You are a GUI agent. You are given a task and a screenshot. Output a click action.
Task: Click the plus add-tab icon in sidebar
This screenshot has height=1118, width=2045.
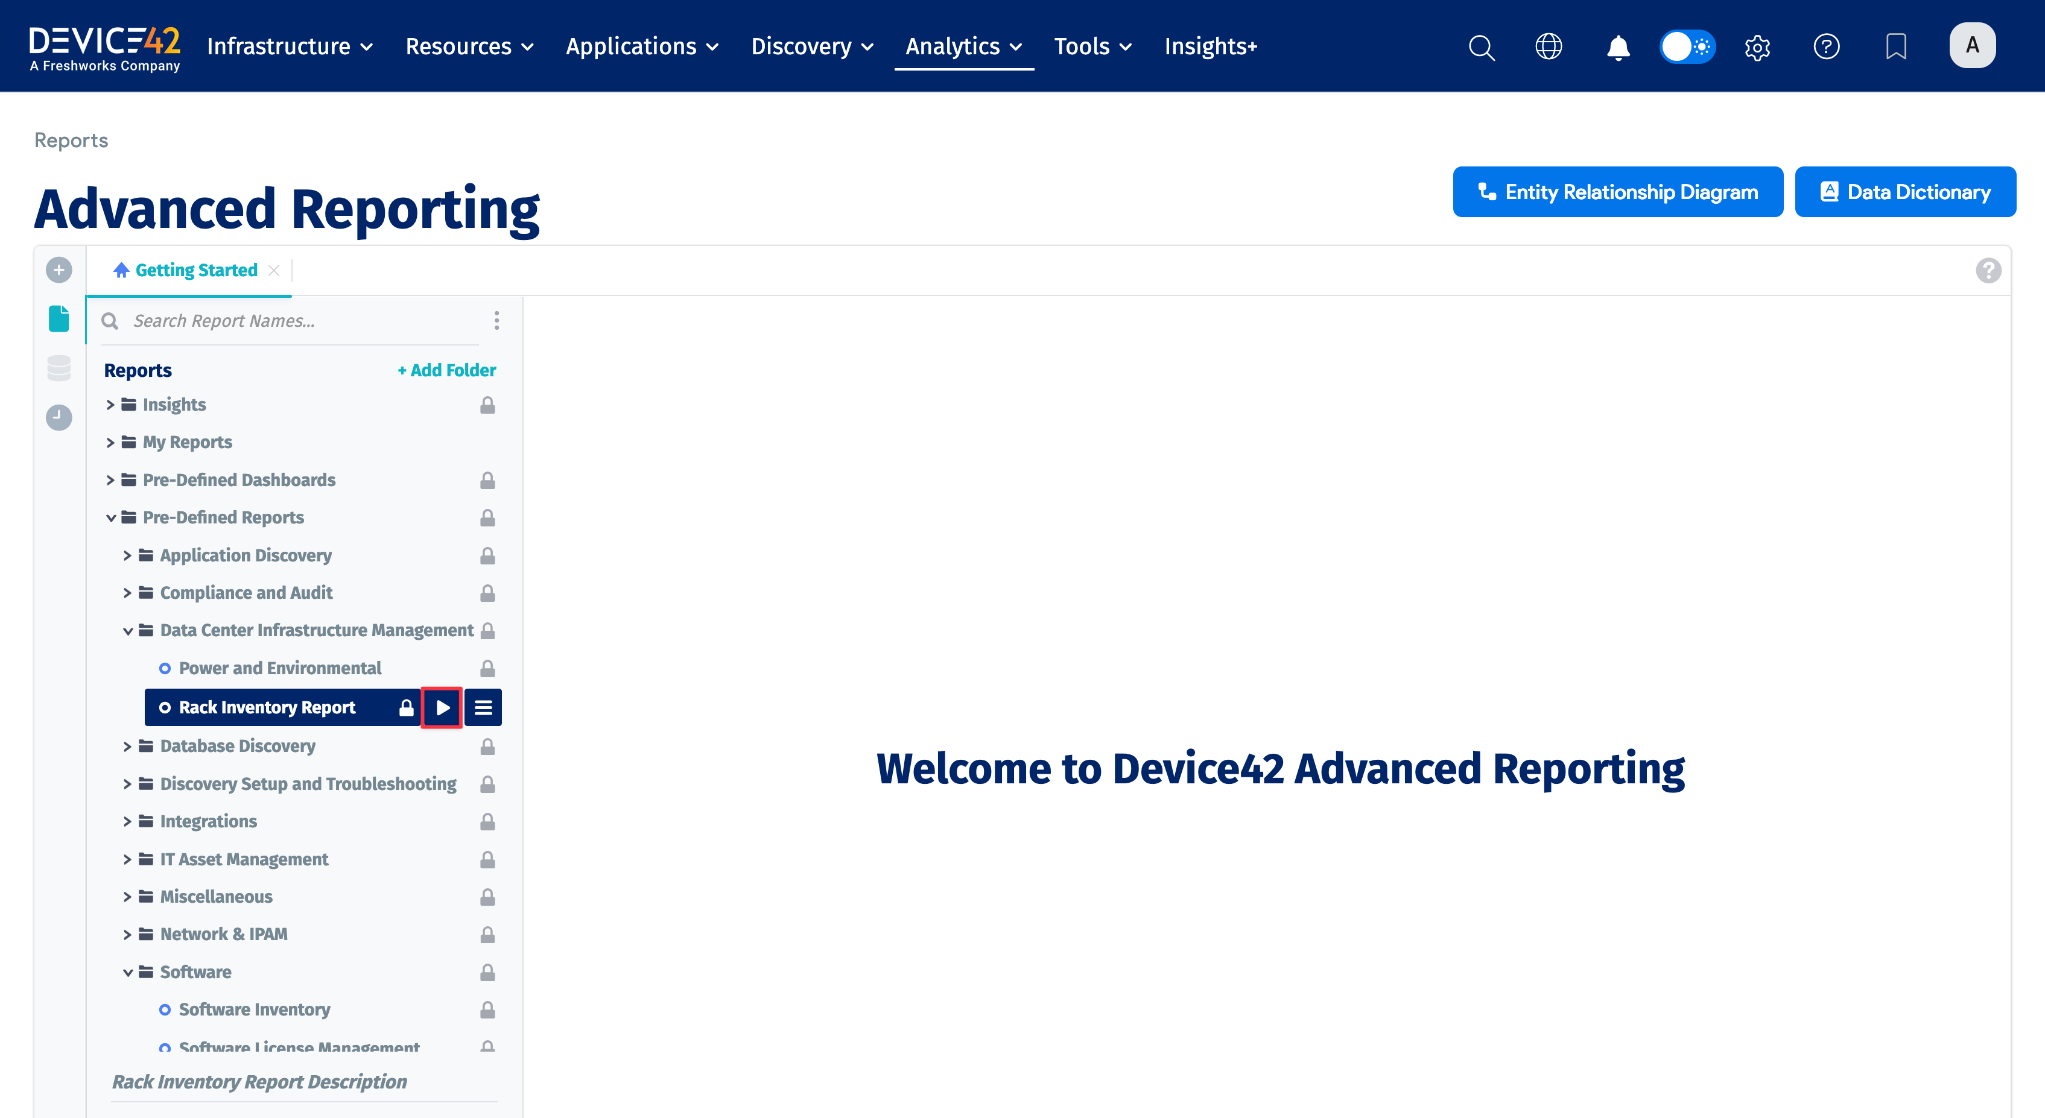pos(59,270)
